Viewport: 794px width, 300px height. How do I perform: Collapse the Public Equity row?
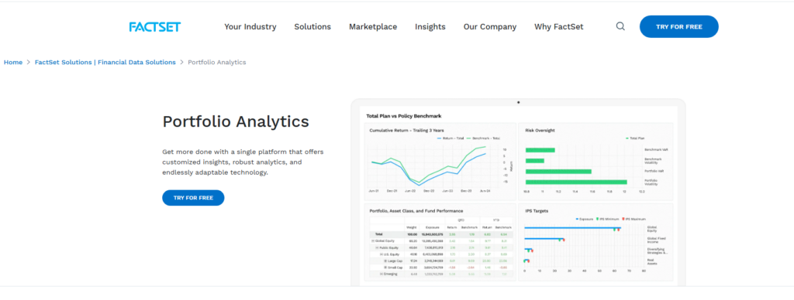pos(377,247)
